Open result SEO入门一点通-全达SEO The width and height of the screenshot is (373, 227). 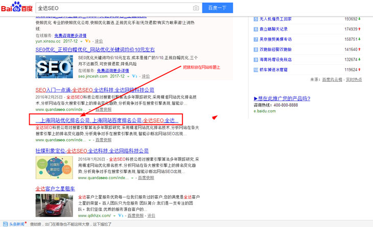click(x=95, y=90)
